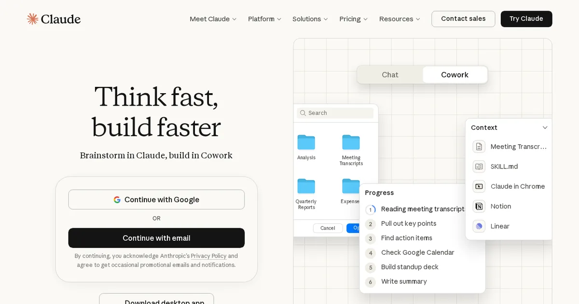Screen dimensions: 579x304
Task: Click Continue with Google
Action: click(156, 200)
